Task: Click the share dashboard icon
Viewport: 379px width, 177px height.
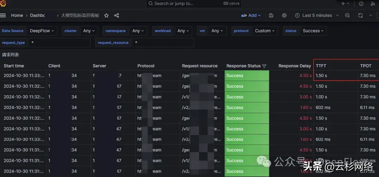Action: (x=117, y=15)
